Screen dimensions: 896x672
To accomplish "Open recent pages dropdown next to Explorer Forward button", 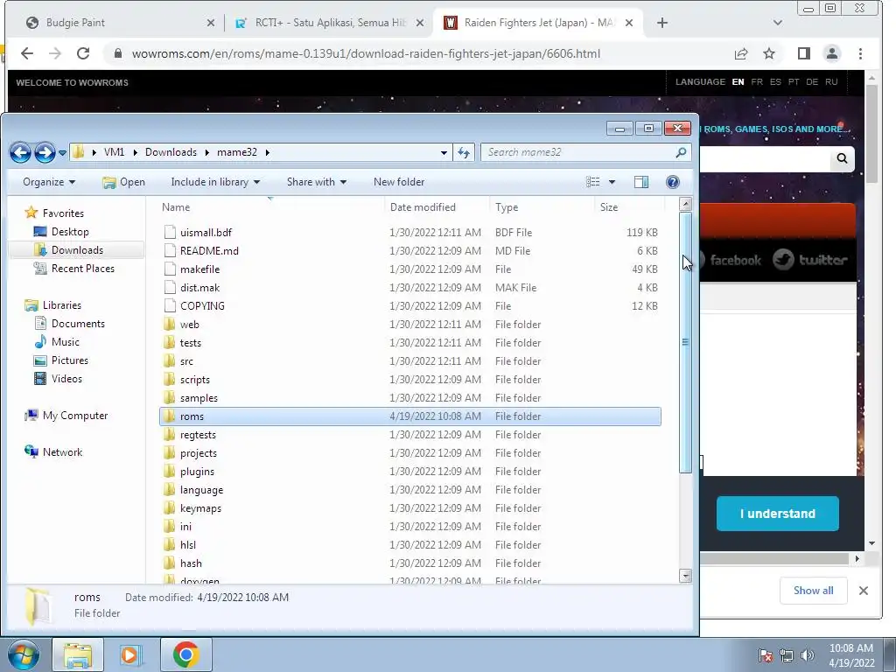I will click(x=62, y=152).
